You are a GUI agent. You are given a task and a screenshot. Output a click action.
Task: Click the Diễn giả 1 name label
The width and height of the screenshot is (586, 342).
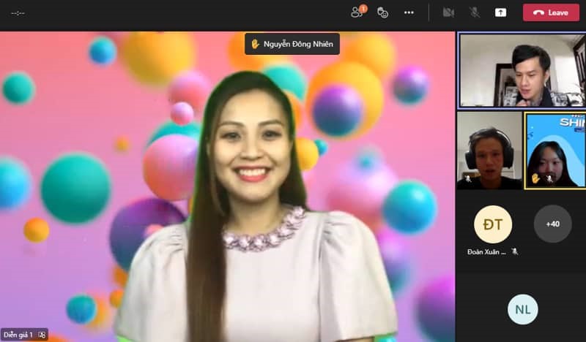(19, 335)
